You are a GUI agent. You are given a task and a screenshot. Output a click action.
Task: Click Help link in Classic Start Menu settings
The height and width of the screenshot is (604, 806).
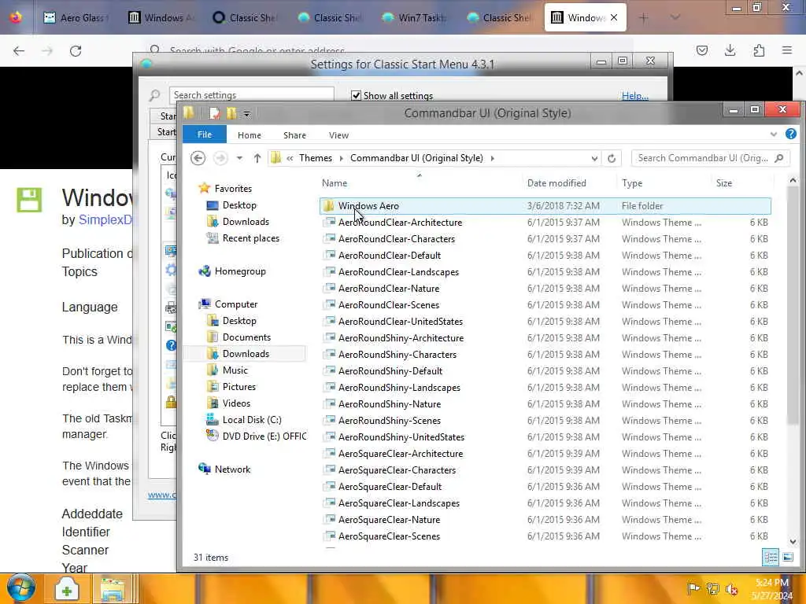(x=635, y=96)
